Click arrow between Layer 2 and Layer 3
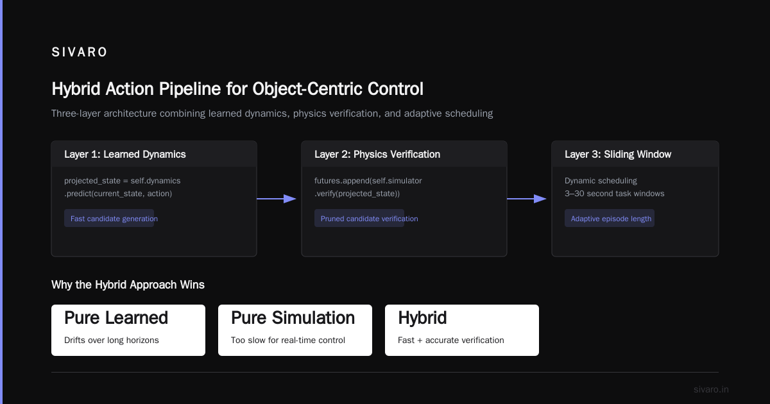 pos(526,199)
